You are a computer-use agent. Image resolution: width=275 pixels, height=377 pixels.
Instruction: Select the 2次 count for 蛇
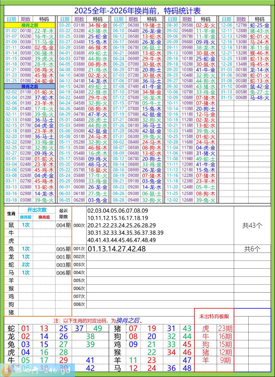pos(26,265)
